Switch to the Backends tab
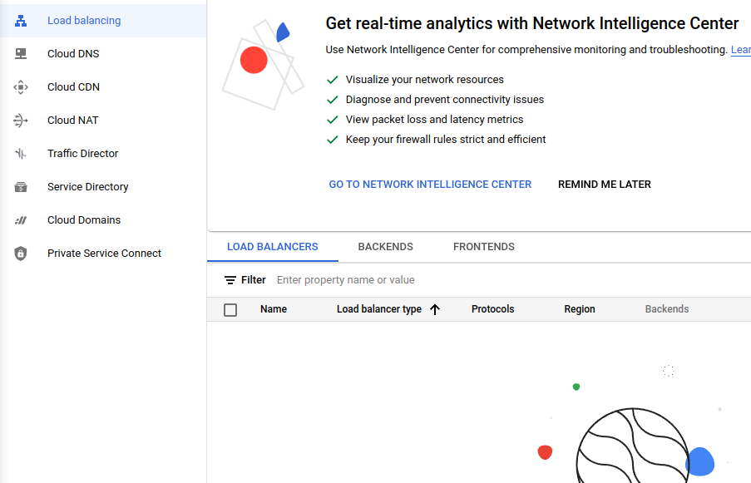751x483 pixels. 386,247
